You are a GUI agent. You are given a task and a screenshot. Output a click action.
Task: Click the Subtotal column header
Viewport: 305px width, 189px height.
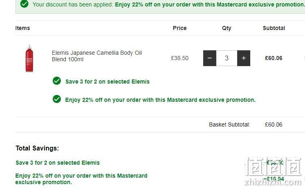click(x=274, y=28)
